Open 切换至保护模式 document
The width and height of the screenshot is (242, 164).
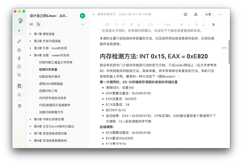(x=50, y=77)
